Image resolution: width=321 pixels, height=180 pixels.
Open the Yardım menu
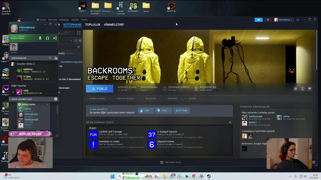click(x=84, y=20)
